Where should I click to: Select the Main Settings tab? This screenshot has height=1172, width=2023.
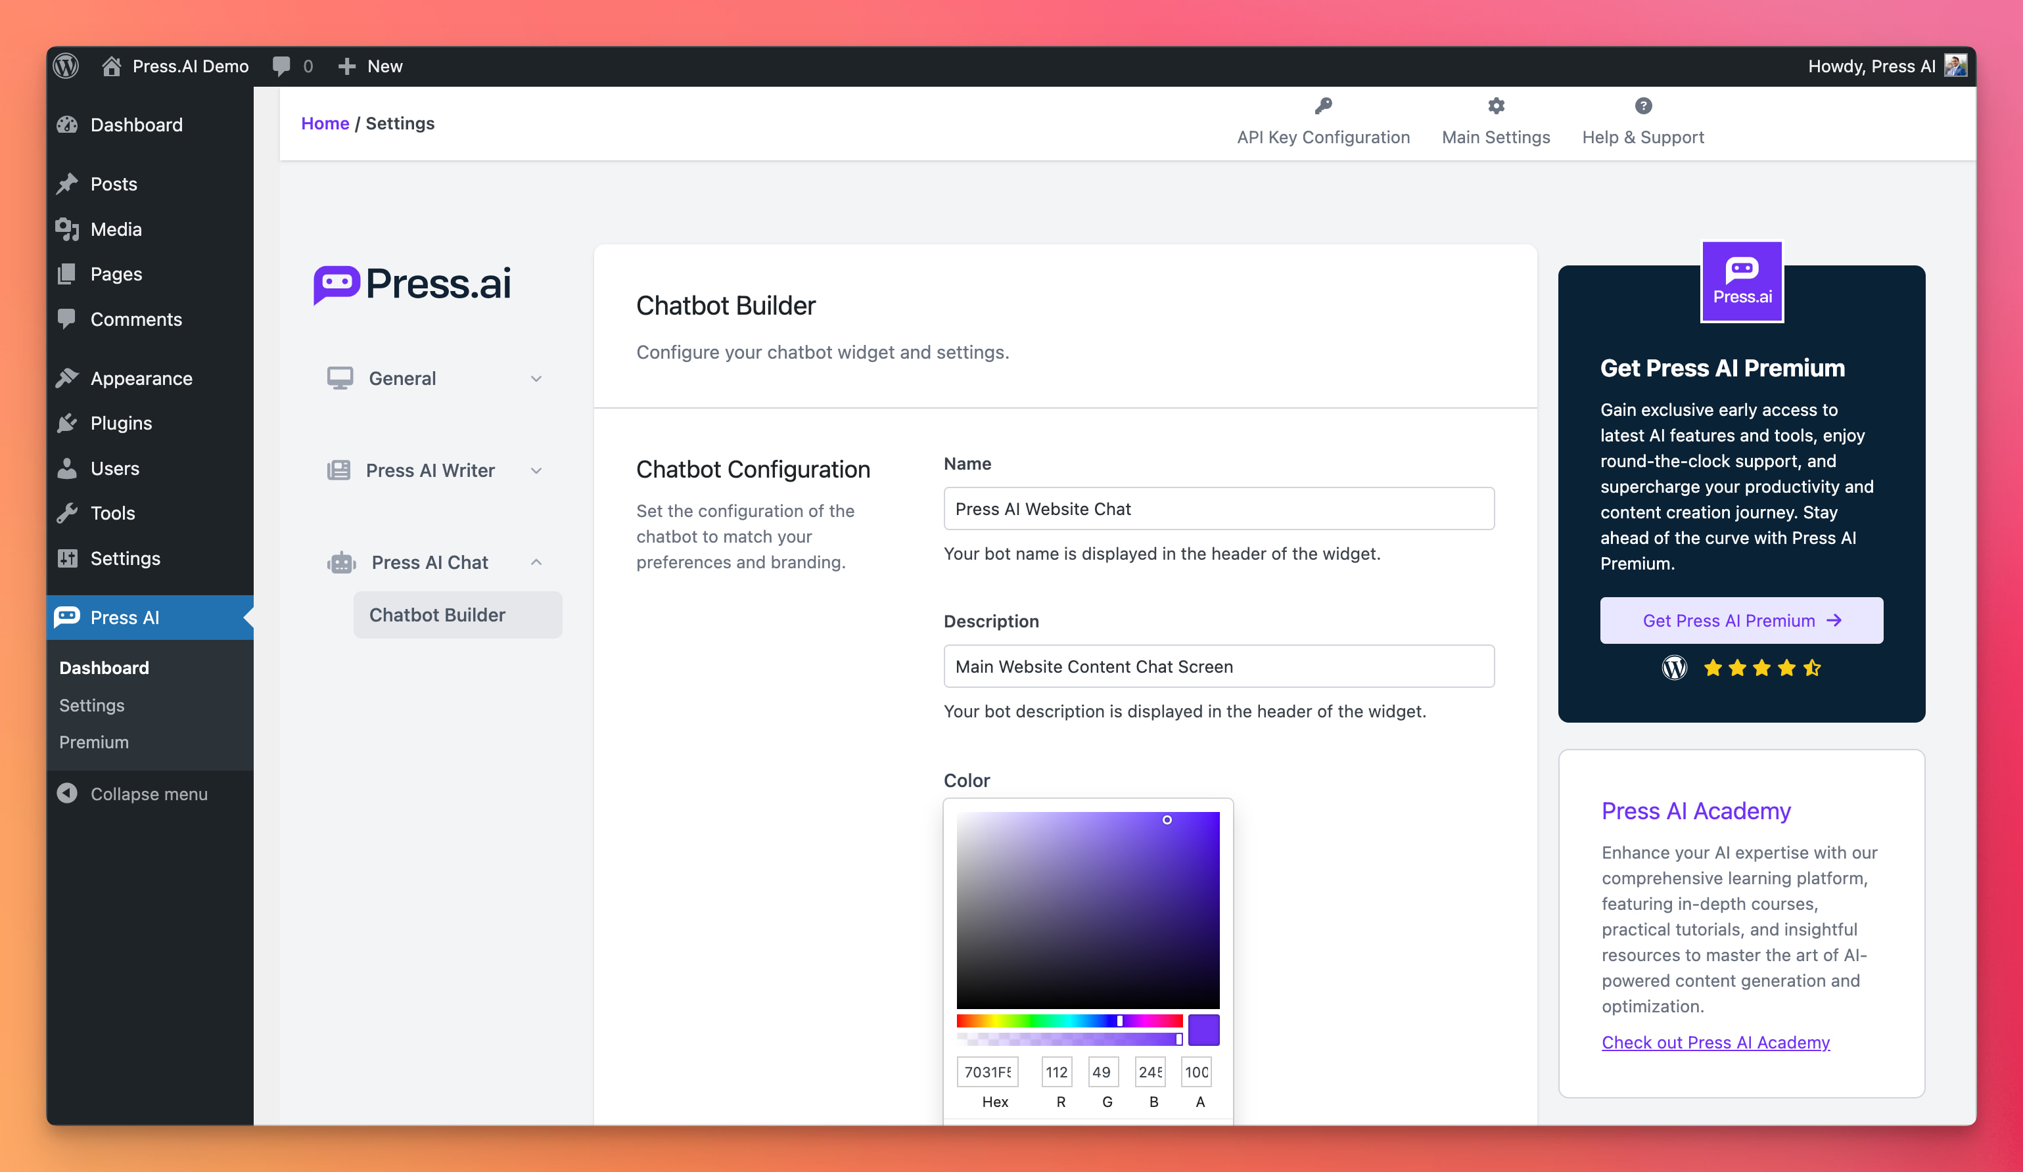[1497, 123]
